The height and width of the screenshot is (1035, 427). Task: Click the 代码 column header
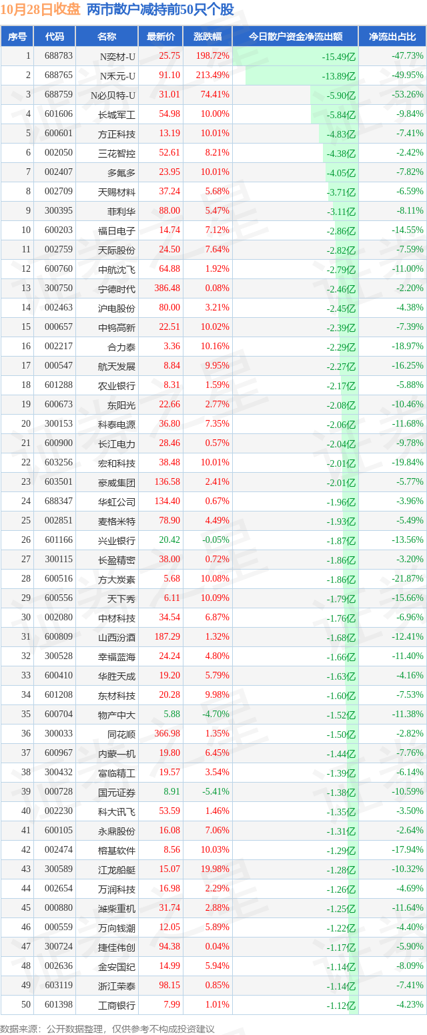coord(54,37)
